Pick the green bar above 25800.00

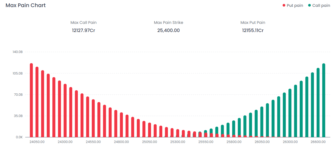coord(234,128)
